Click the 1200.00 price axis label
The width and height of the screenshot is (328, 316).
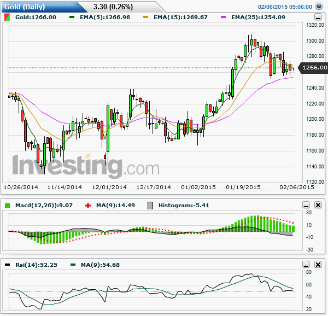pos(315,119)
